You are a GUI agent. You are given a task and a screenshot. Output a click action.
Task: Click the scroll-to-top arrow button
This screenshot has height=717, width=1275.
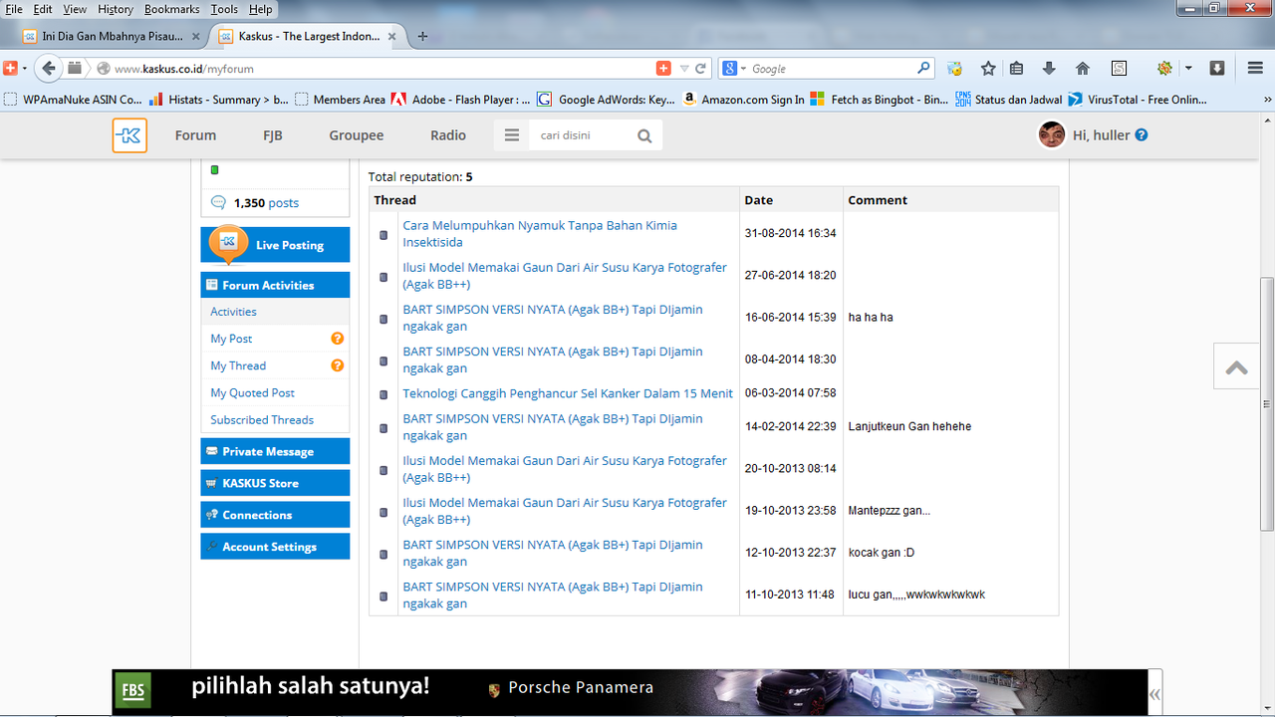(x=1237, y=366)
